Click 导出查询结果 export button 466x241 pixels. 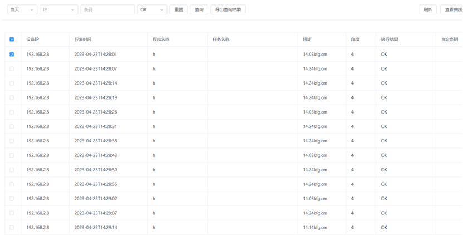228,9
